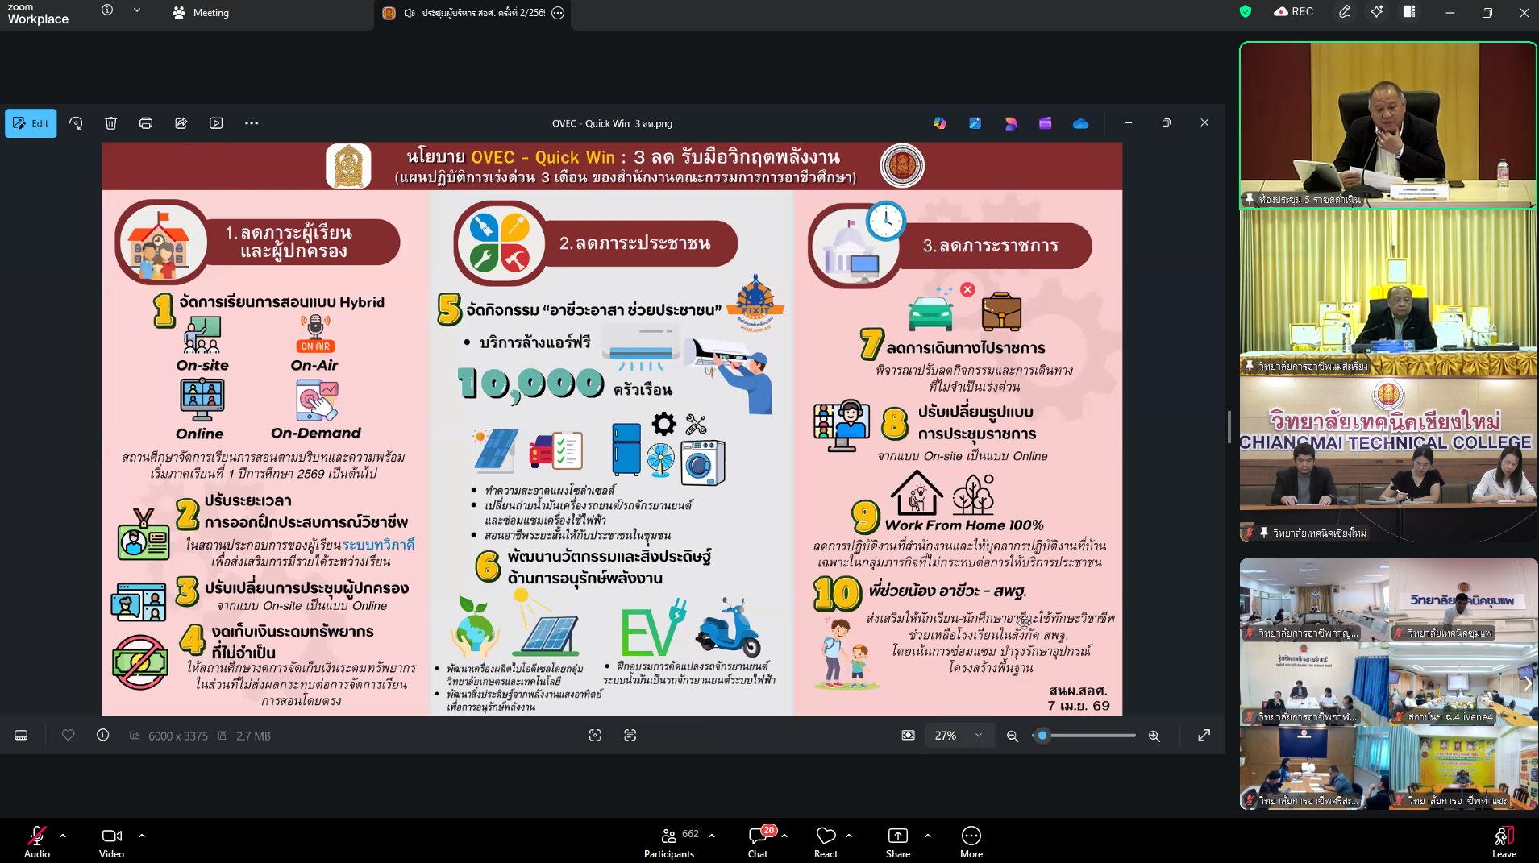
Task: Delete the image with the trash icon
Action: [x=111, y=123]
